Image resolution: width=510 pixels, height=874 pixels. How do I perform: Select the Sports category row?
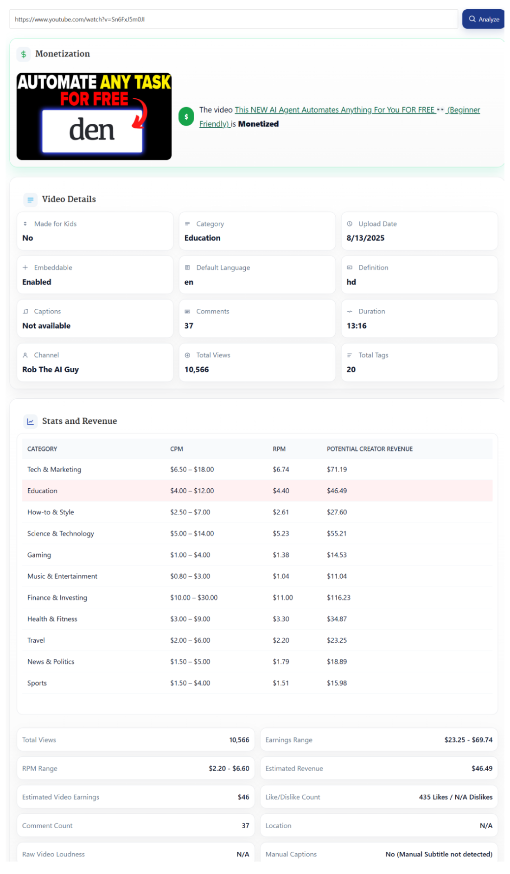click(x=257, y=683)
